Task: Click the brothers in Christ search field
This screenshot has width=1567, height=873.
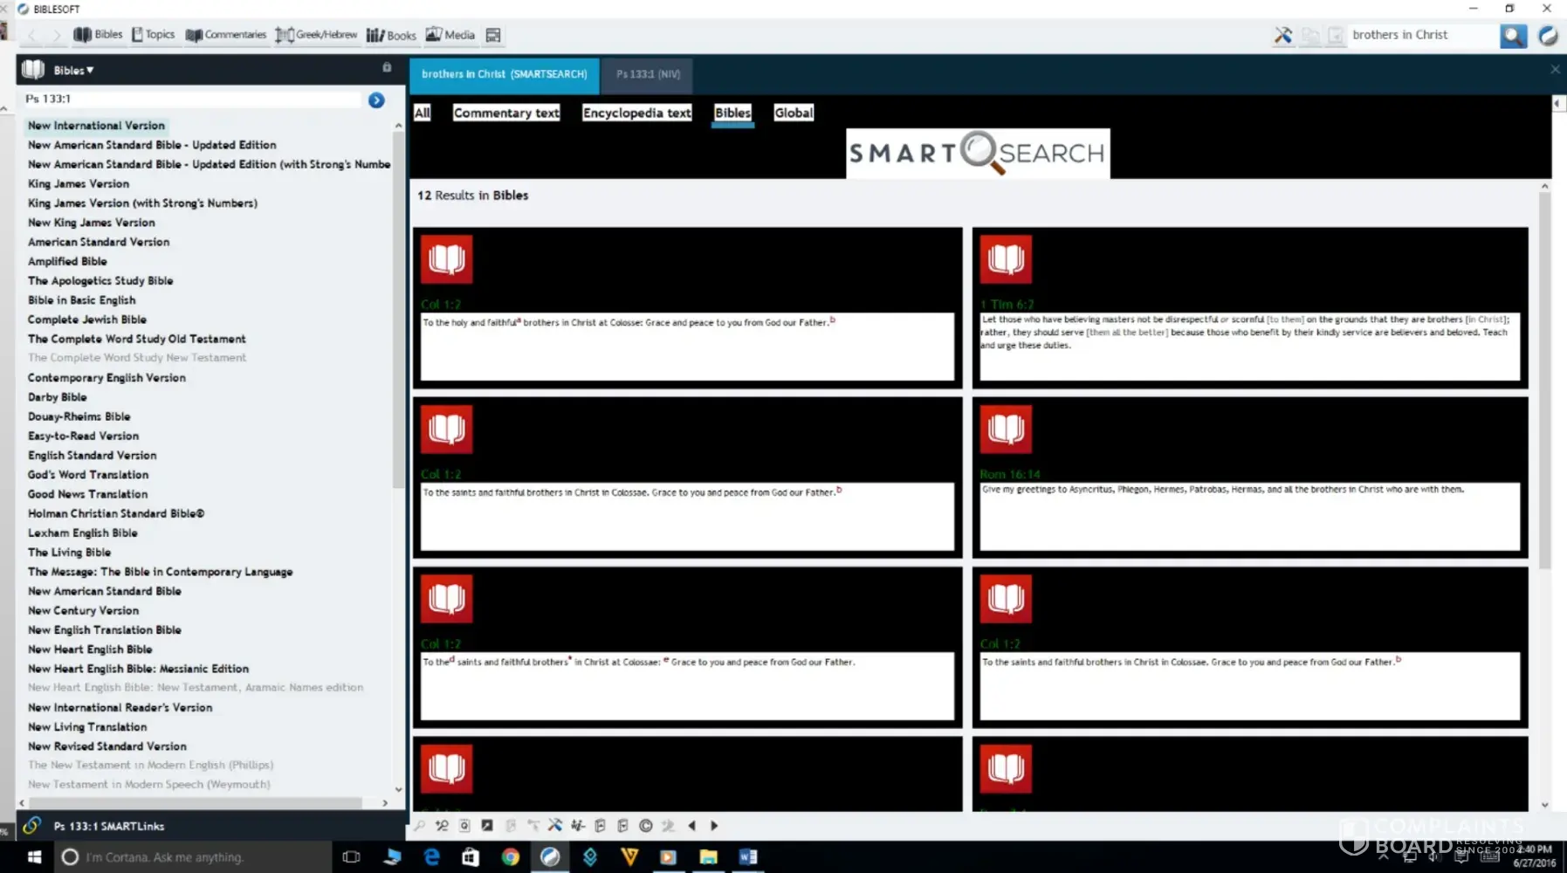Action: [x=1419, y=35]
